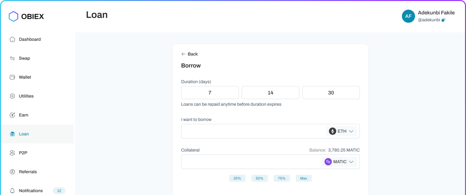Viewport: 466px width, 195px height.
Task: Expand the MATIC collateral currency dropdown
Action: click(x=339, y=162)
